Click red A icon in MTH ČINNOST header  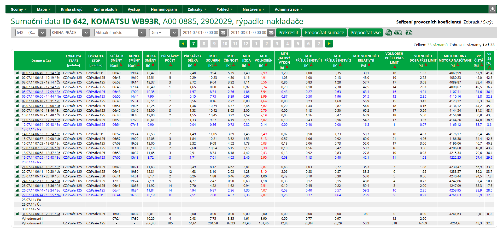pos(233,65)
